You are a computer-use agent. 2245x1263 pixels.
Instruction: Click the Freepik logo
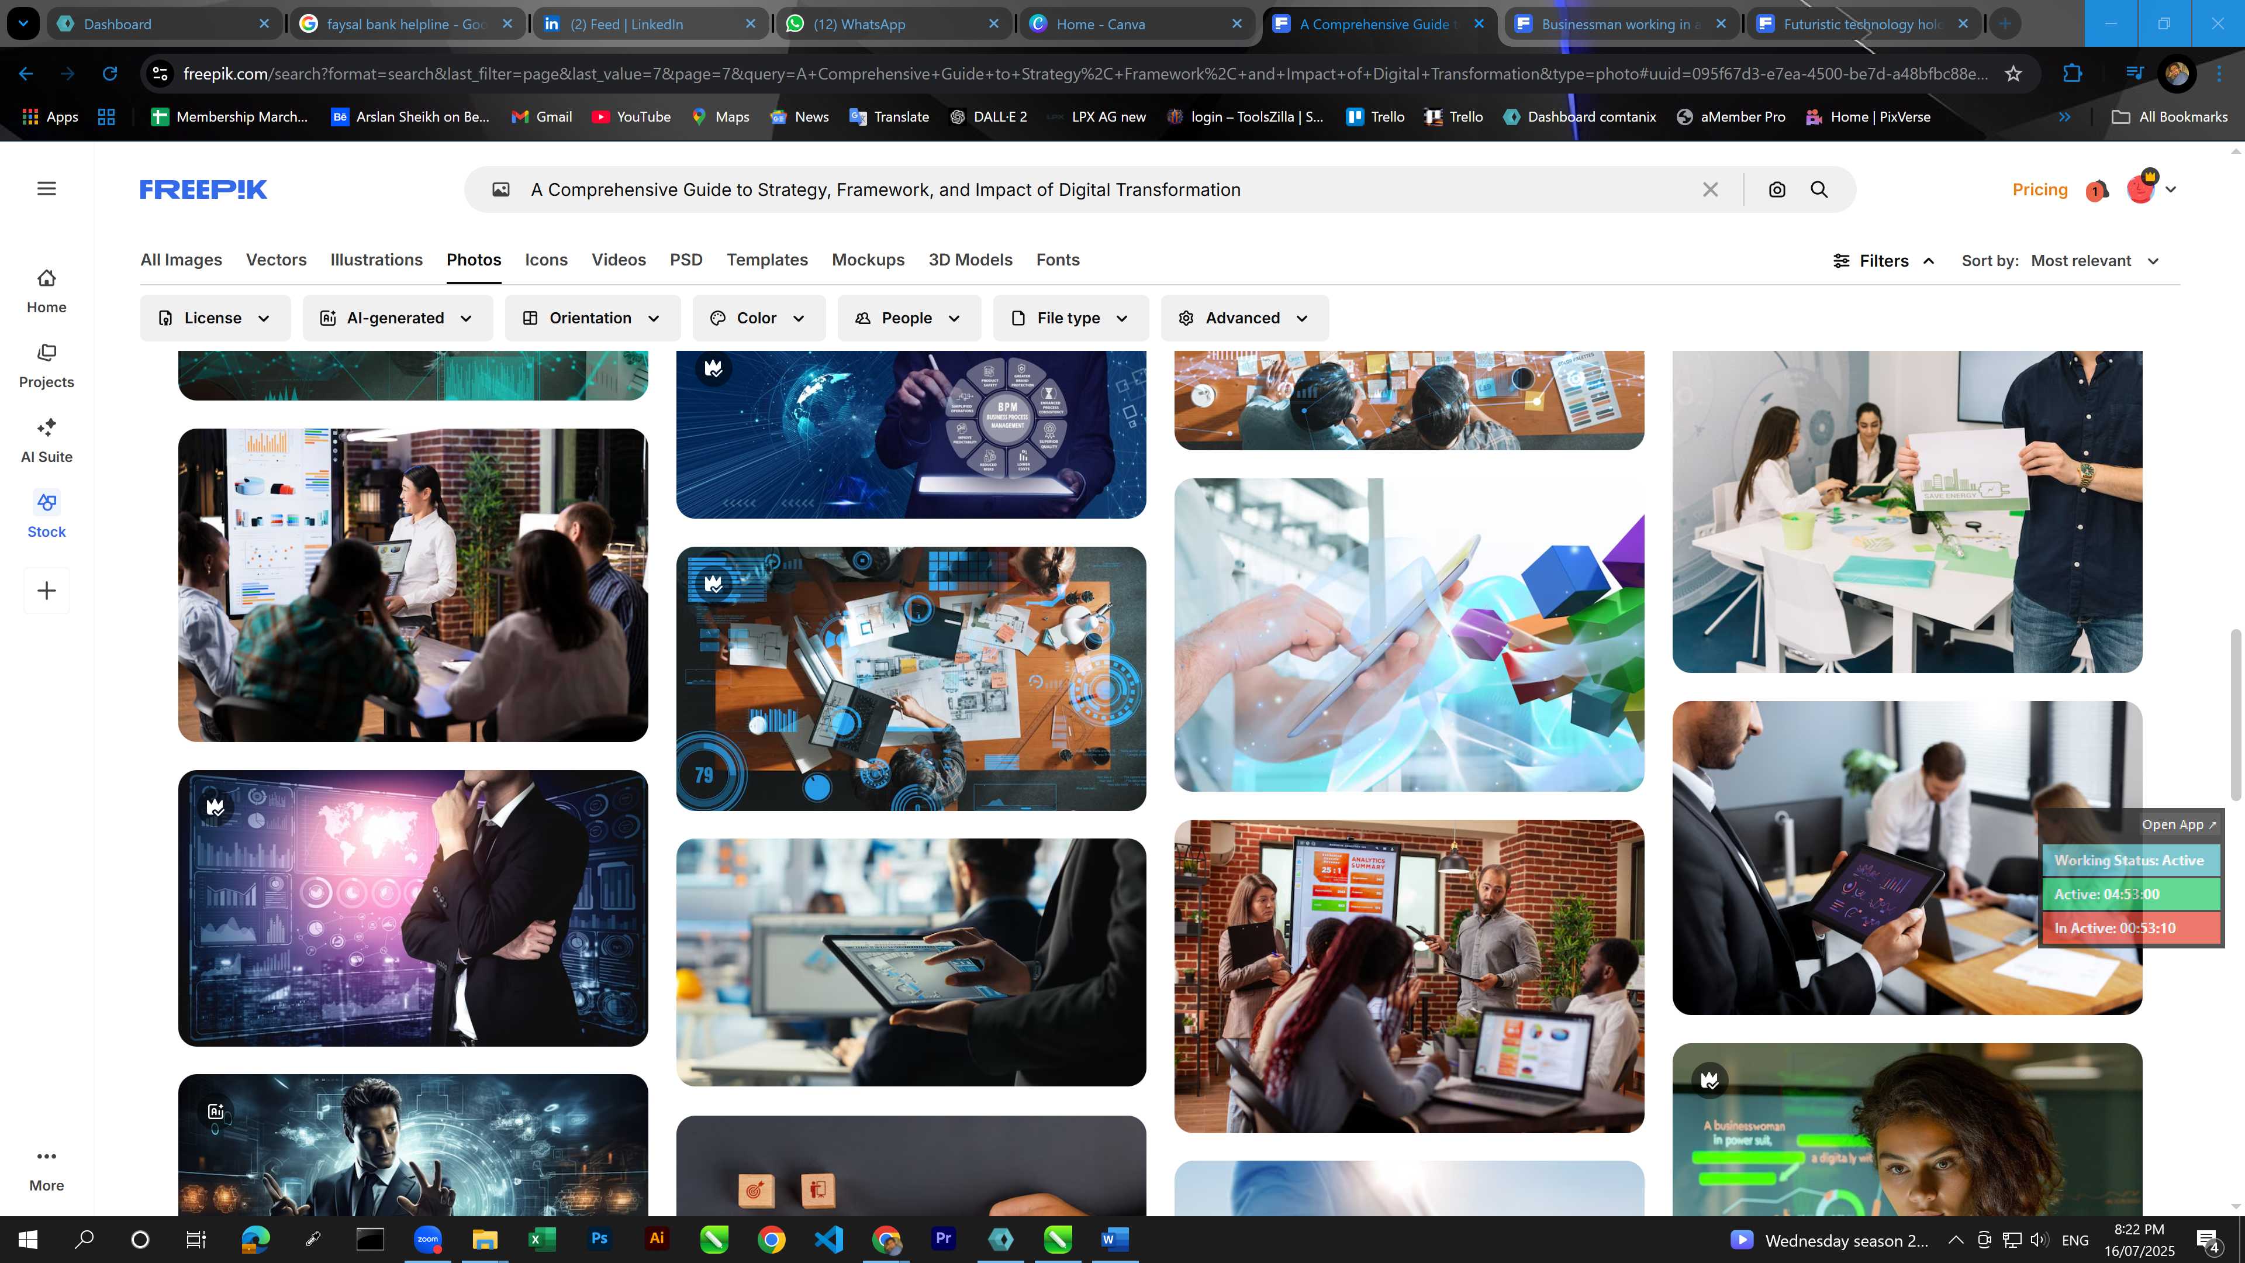pyautogui.click(x=203, y=189)
